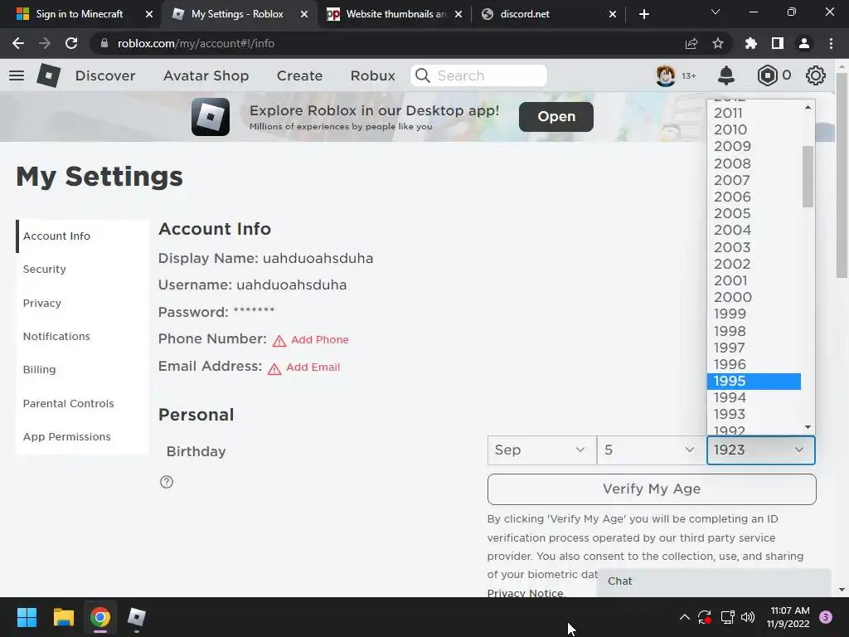849x637 pixels.
Task: Open volume control in system tray
Action: (x=748, y=617)
